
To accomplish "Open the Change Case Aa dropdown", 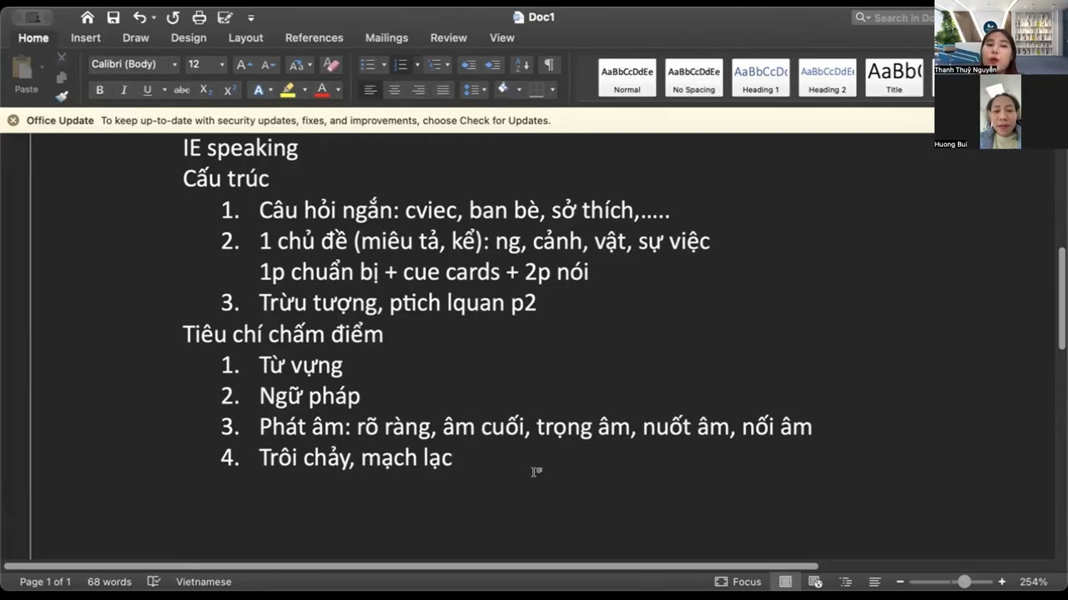I will (x=300, y=64).
